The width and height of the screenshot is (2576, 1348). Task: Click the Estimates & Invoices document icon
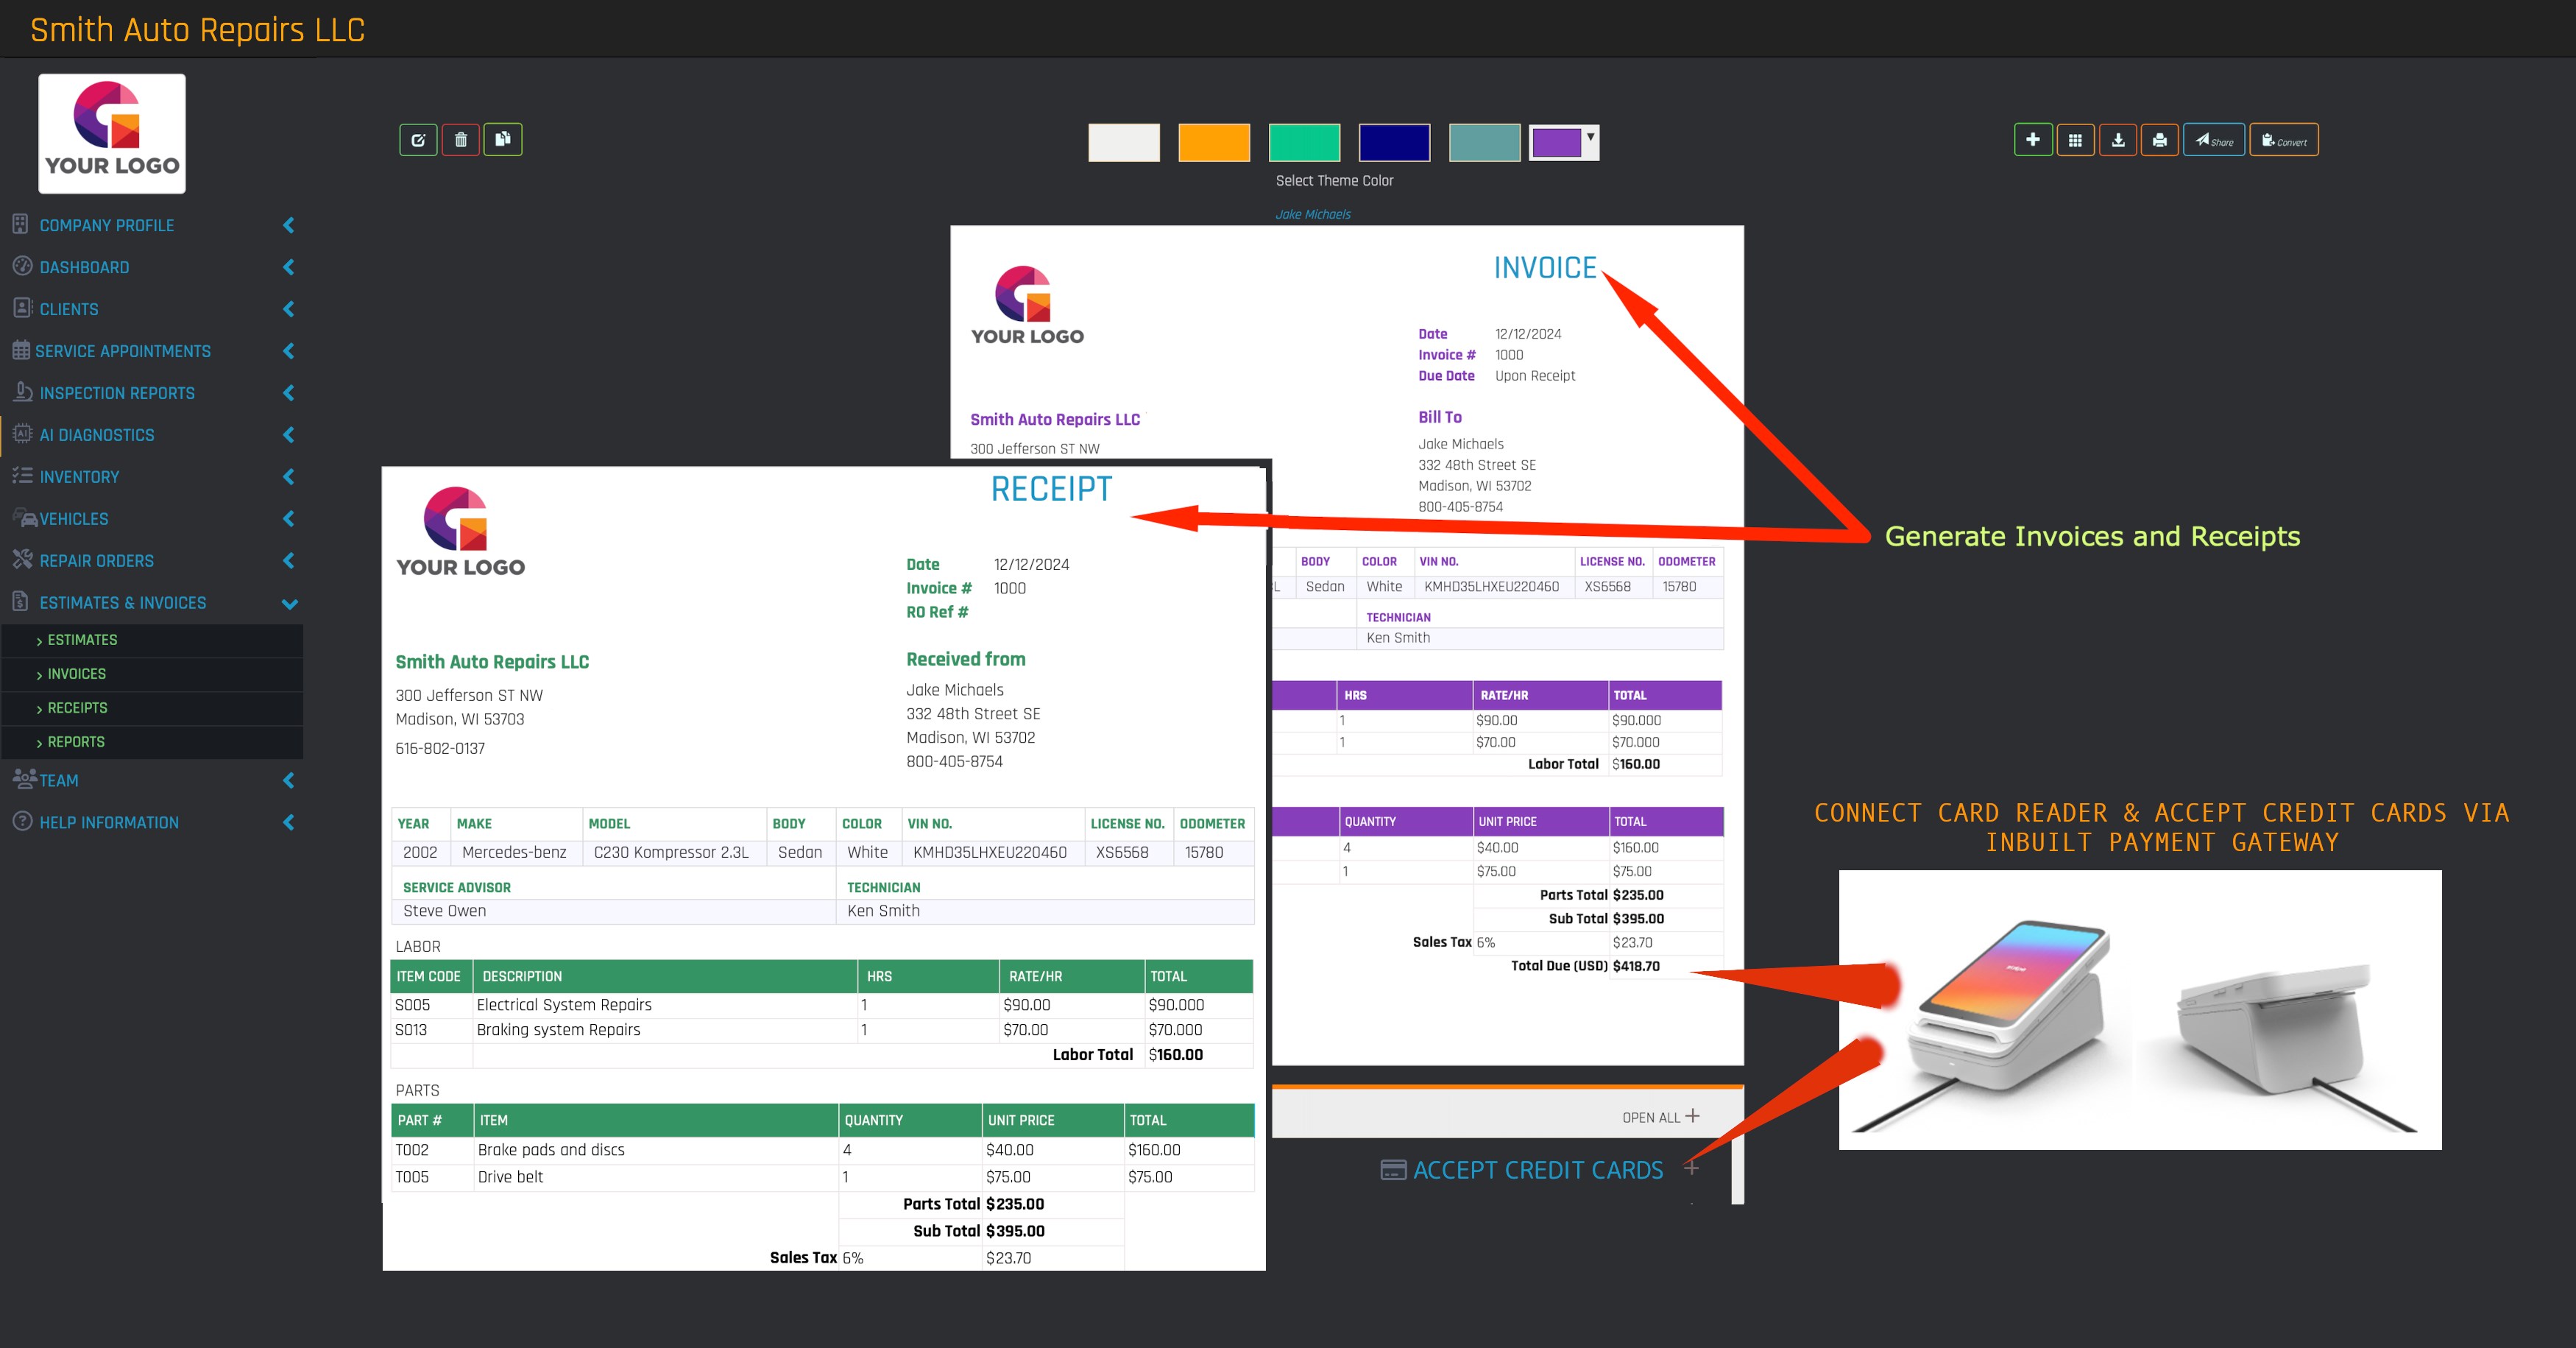pyautogui.click(x=20, y=601)
